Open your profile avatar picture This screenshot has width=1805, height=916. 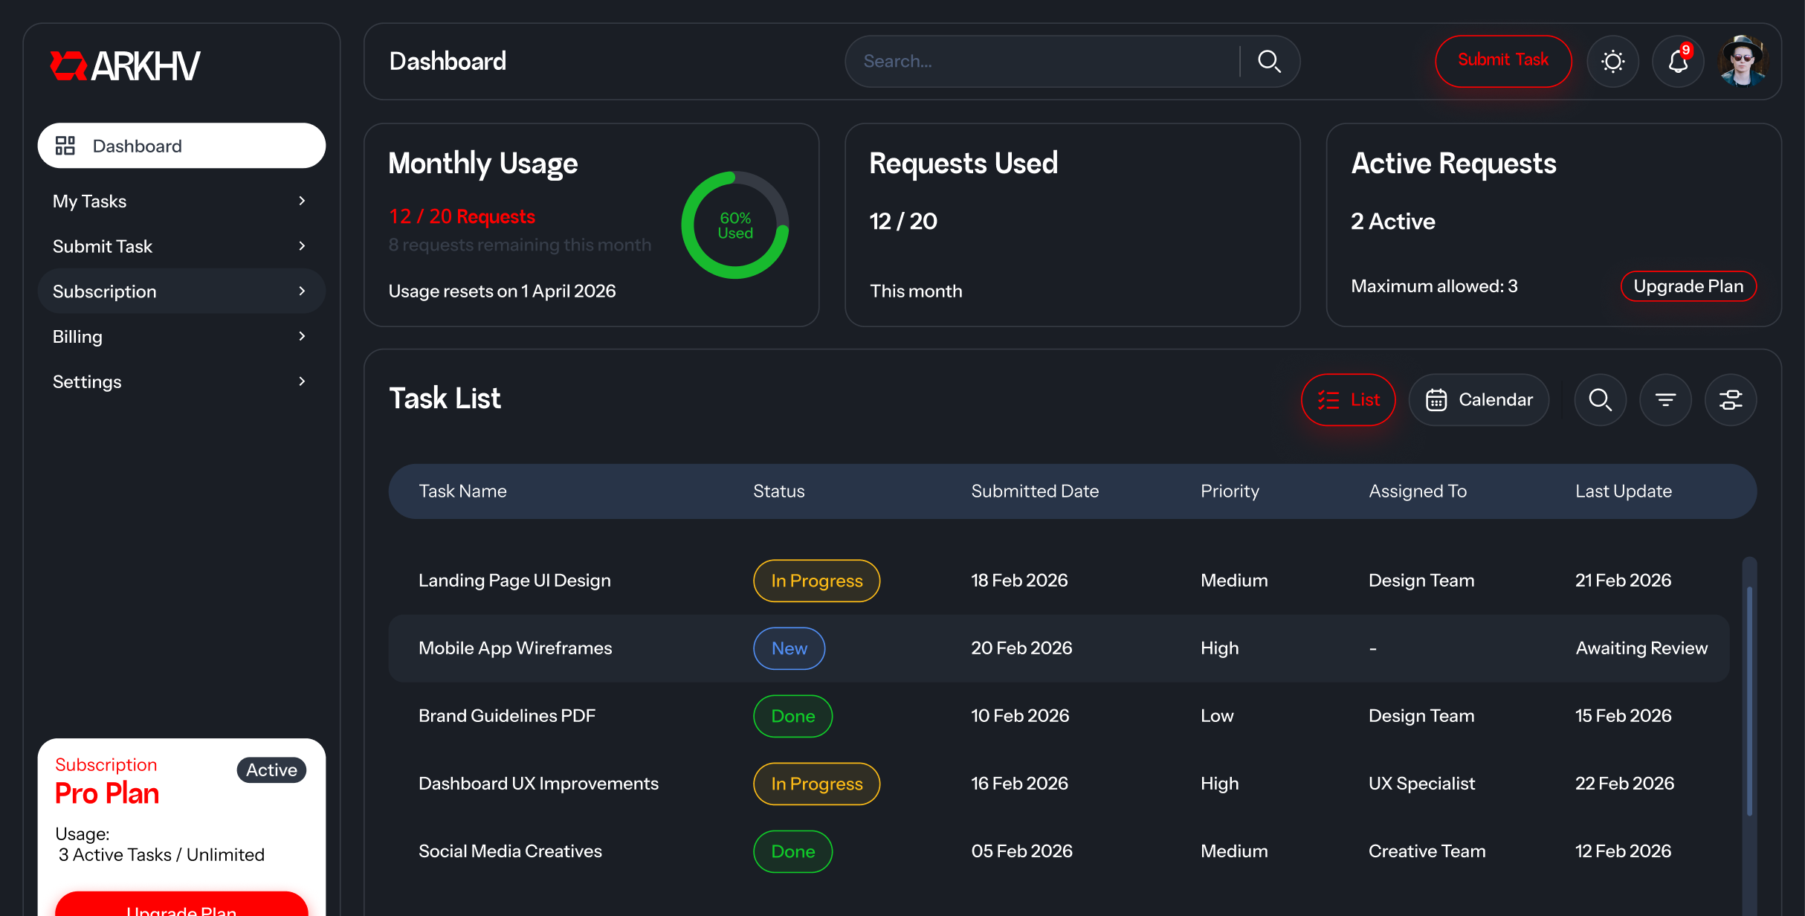pos(1743,61)
